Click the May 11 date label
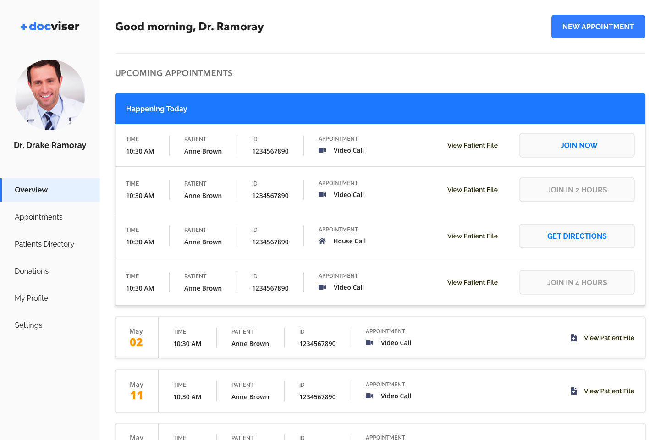The width and height of the screenshot is (660, 440). 137,391
